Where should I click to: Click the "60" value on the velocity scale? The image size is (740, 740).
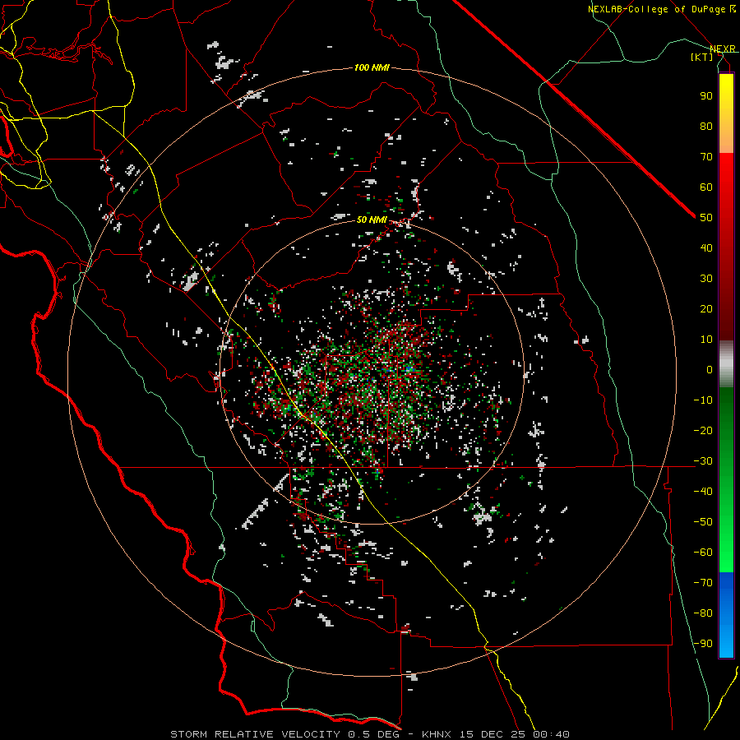706,187
